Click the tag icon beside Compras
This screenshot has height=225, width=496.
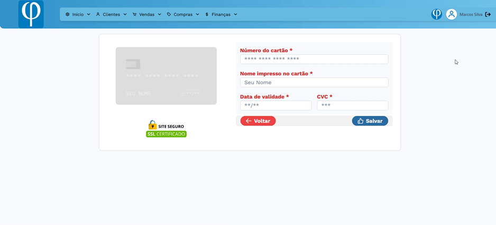pos(169,14)
